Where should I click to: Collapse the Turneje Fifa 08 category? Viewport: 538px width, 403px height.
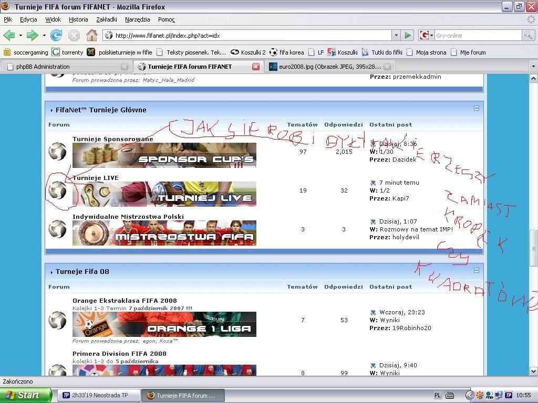tap(476, 270)
